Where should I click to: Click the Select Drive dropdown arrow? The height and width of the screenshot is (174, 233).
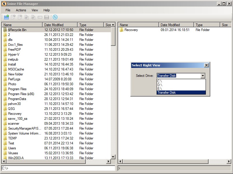tap(203, 76)
